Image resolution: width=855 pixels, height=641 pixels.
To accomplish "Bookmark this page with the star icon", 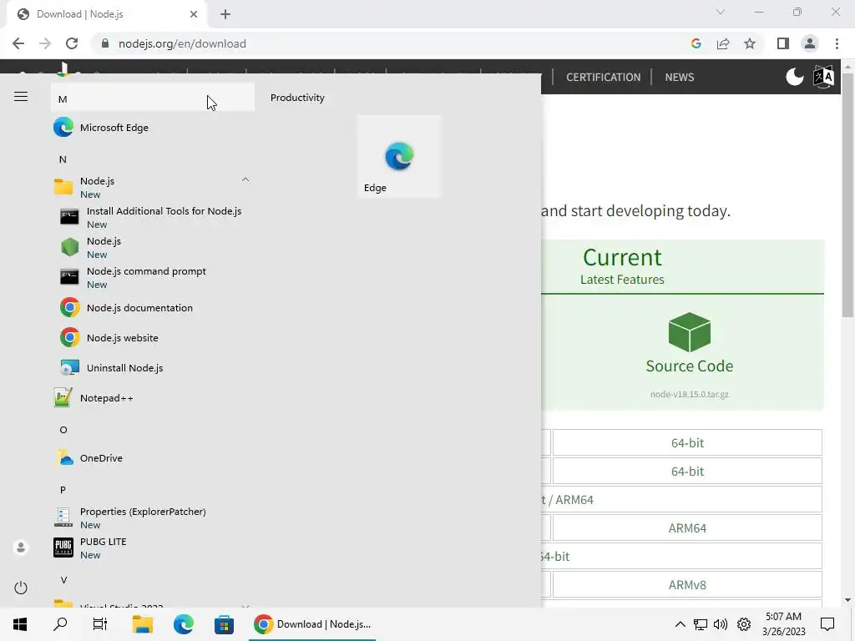I will tap(750, 43).
